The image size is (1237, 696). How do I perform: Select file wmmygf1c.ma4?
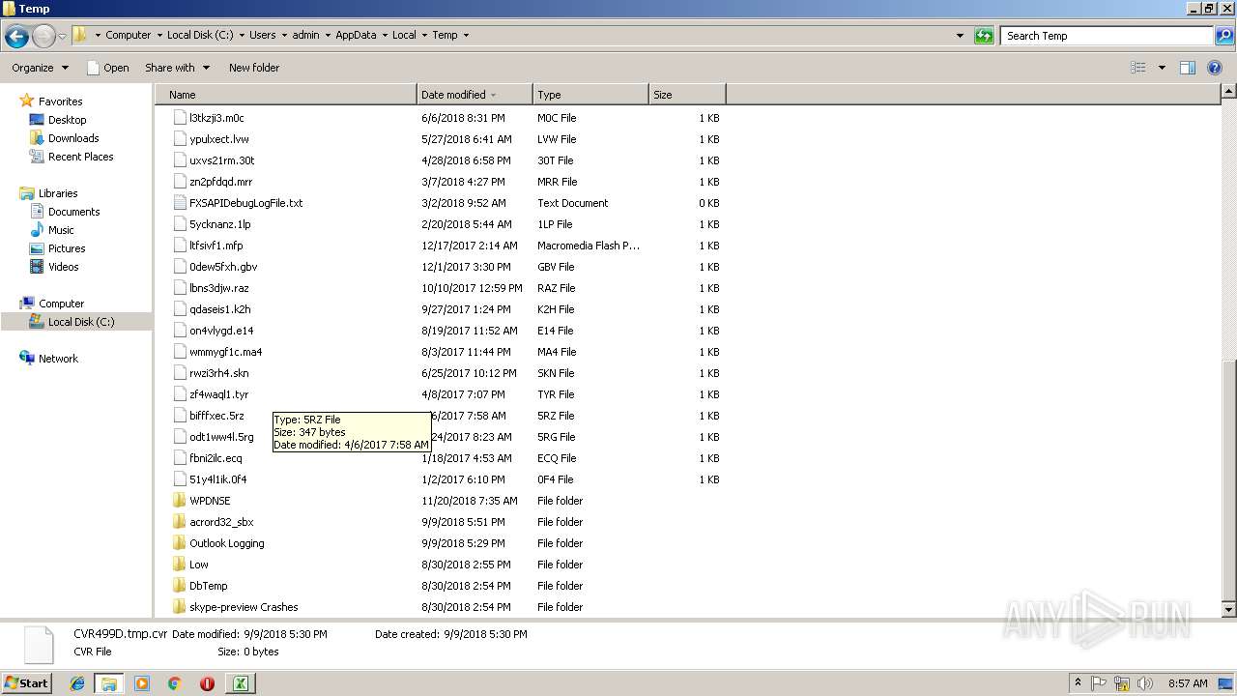coord(226,352)
